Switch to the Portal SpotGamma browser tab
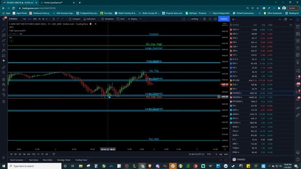Screen dimensions: 301x169 [57, 3]
